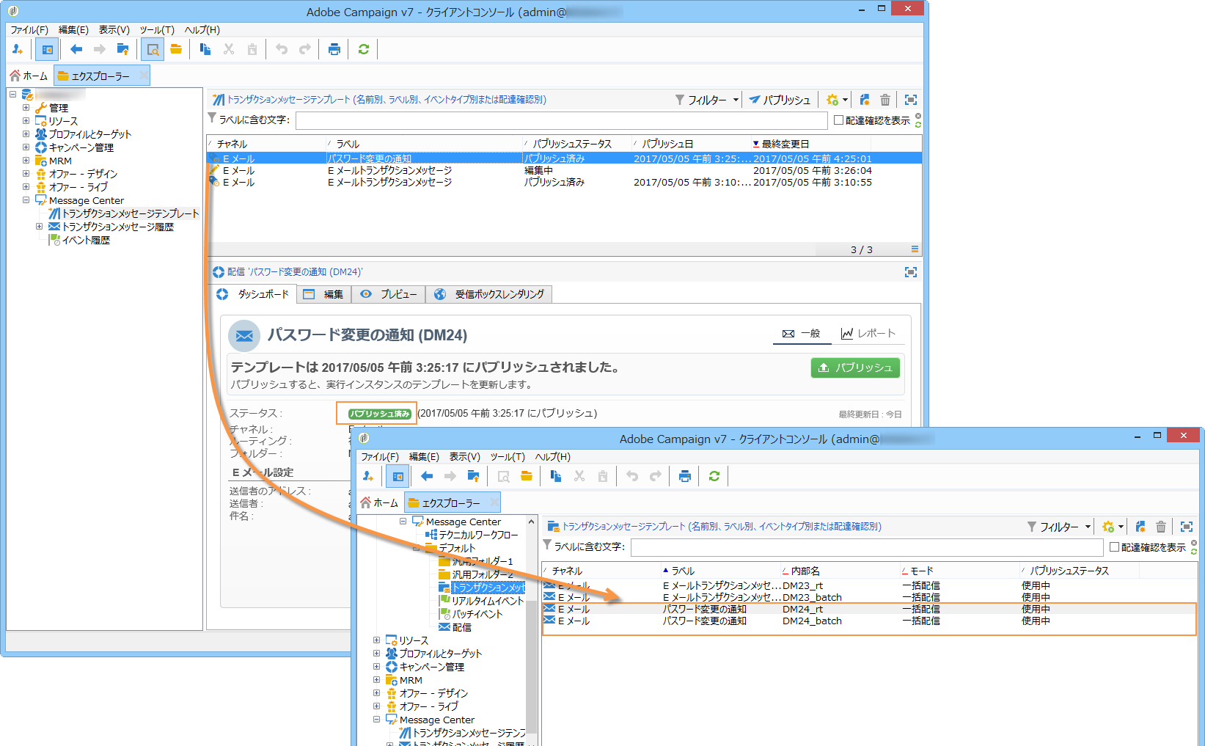Open ファイル(F) menu in the rear window
Image resolution: width=1205 pixels, height=746 pixels.
29,30
